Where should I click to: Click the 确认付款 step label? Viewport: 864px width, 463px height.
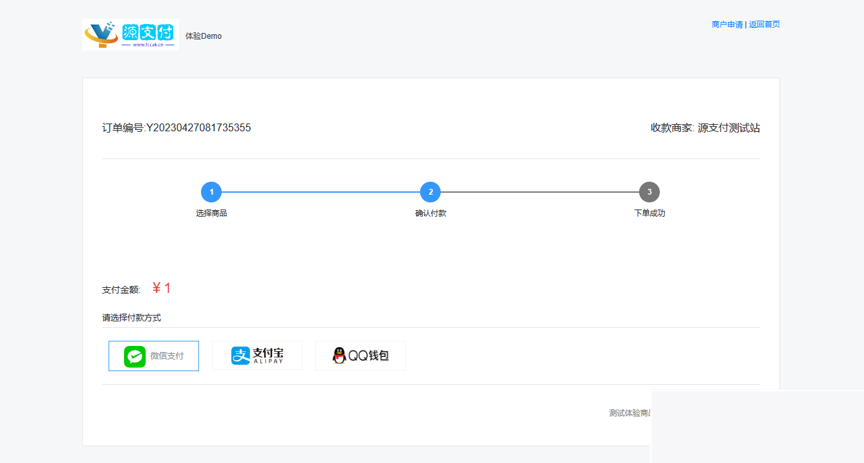(x=430, y=213)
